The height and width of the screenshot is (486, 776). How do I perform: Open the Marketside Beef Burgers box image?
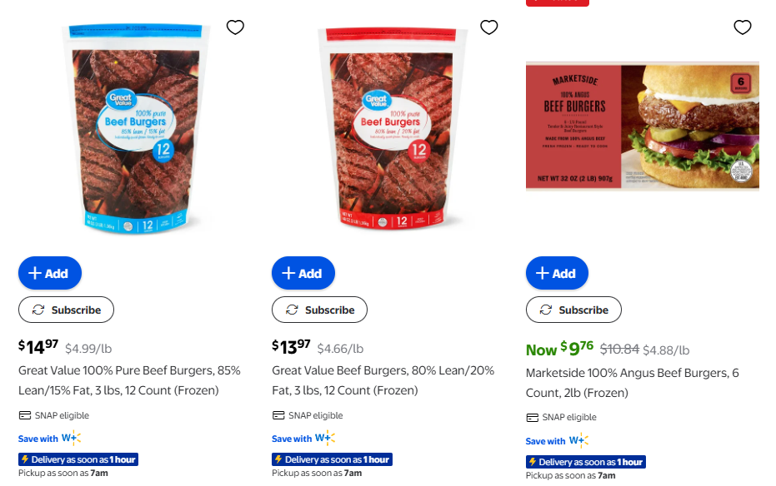click(643, 126)
